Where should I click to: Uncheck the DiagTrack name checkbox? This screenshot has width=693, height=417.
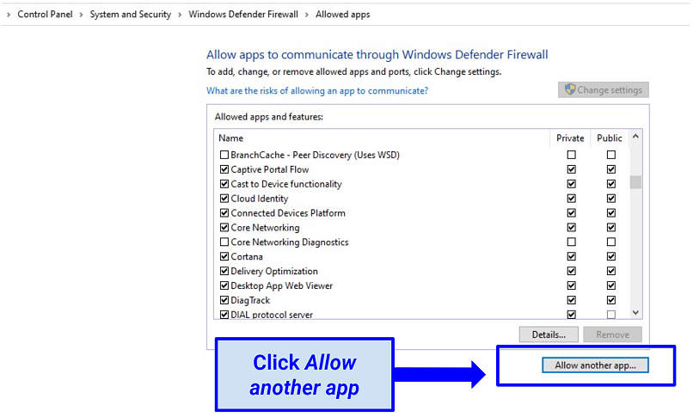pyautogui.click(x=224, y=300)
